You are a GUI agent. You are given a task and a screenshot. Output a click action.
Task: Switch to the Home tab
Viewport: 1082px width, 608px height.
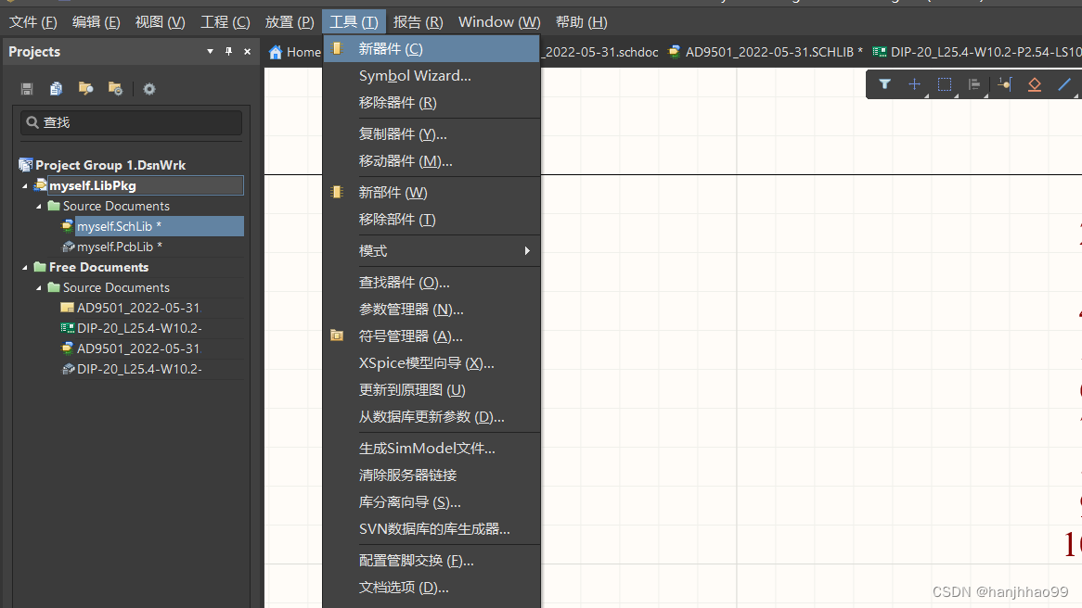(295, 52)
